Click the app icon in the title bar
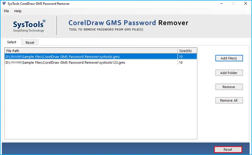 coord(4,3)
